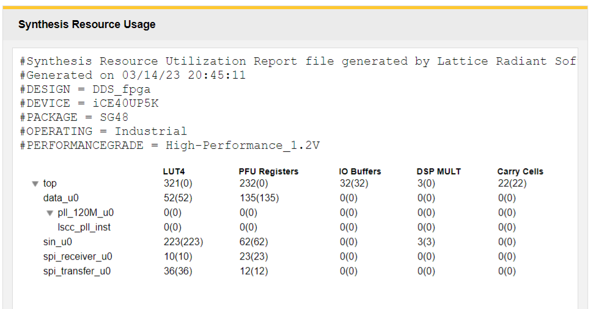Click the DSP MULT column header

438,172
